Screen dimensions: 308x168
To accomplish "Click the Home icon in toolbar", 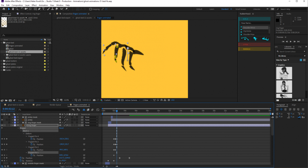I will point(4,9).
